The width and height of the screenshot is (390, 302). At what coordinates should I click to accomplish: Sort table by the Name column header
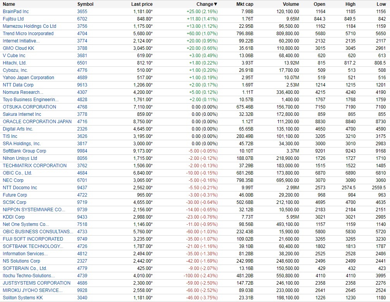tap(9, 4)
